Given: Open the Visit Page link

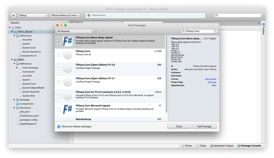Looking at the screenshot, I should click(212, 82).
